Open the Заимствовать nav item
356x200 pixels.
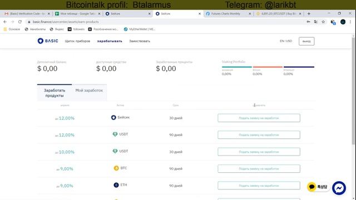140,41
